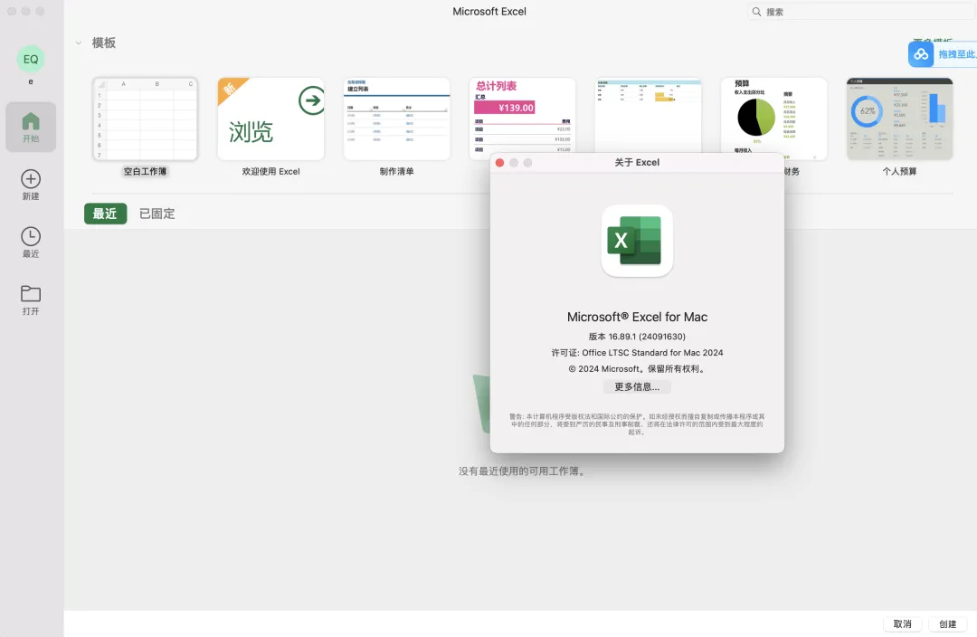977x637 pixels.
Task: Click the version text 16.89.1 (24091630)
Action: click(637, 337)
